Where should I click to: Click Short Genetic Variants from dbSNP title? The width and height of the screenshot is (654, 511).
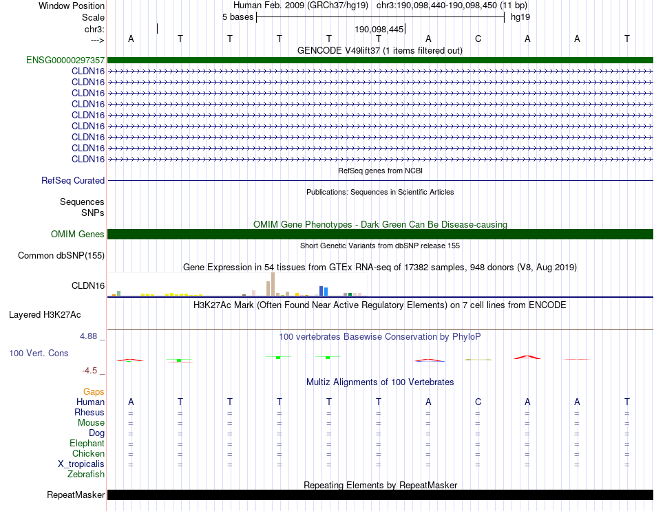pyautogui.click(x=380, y=246)
